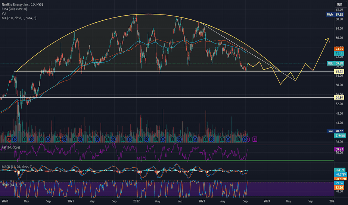Screen dimensions: 348x205
Task: Select the RSI (14, close) legend
Action: click(11, 147)
